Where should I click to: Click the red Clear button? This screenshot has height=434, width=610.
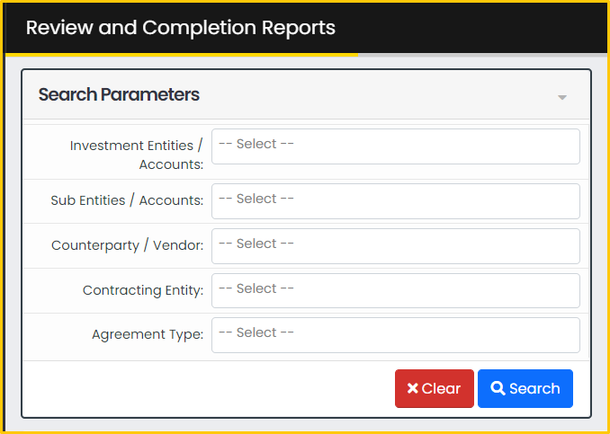pos(435,388)
